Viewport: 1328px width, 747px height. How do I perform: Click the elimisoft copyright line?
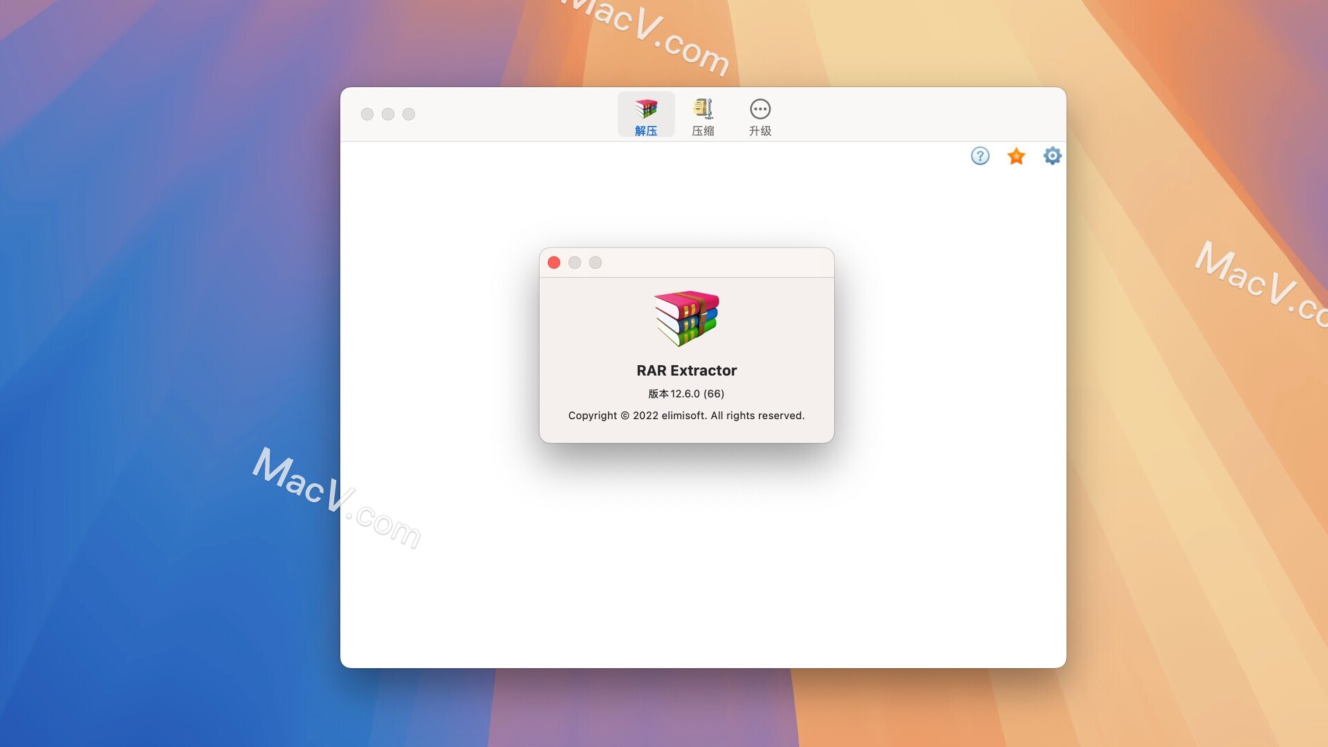(x=686, y=416)
